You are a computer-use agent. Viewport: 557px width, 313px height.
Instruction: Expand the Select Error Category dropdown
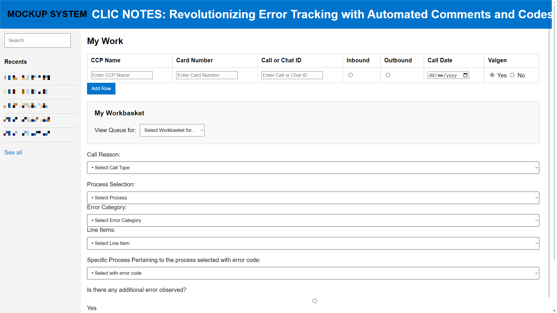tap(313, 221)
